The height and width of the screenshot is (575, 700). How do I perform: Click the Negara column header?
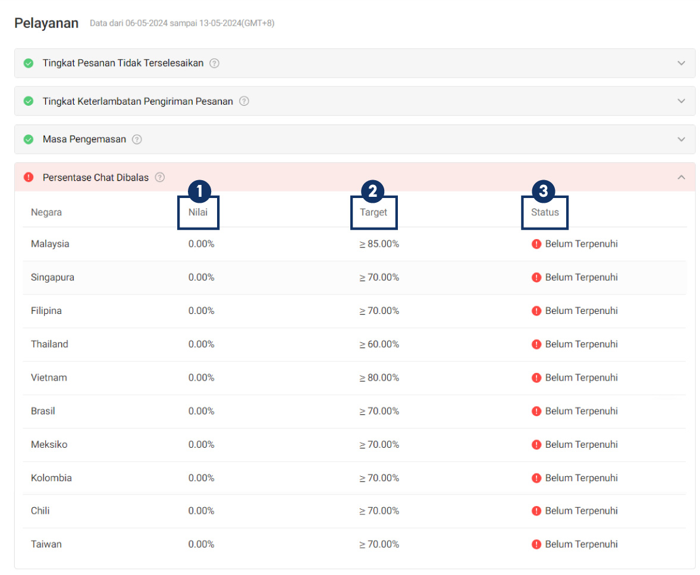46,212
